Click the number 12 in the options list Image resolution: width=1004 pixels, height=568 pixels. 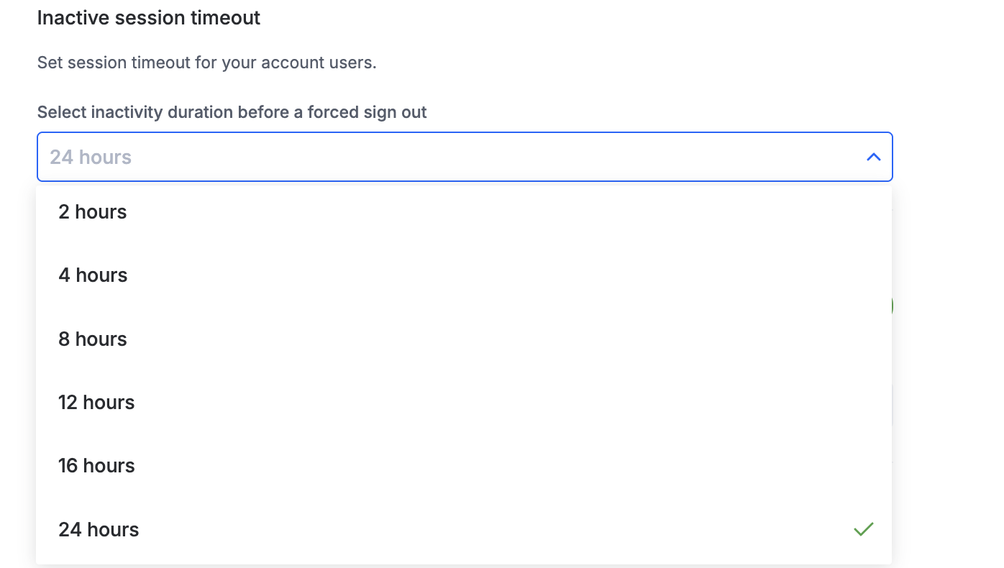pyautogui.click(x=68, y=403)
